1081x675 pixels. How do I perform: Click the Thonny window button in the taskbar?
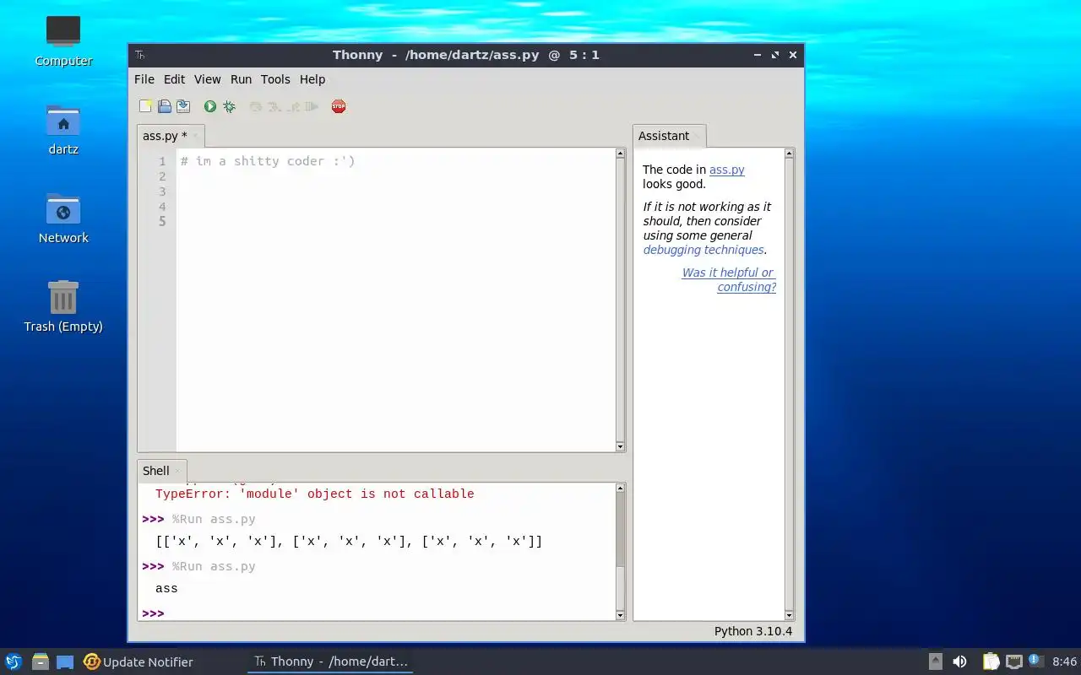[x=330, y=661]
